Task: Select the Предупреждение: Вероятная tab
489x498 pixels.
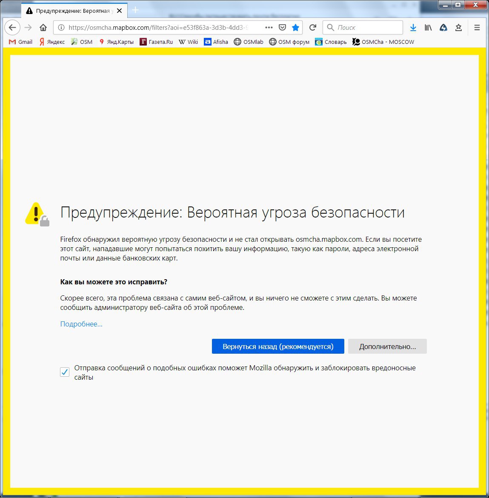Action: pyautogui.click(x=74, y=11)
